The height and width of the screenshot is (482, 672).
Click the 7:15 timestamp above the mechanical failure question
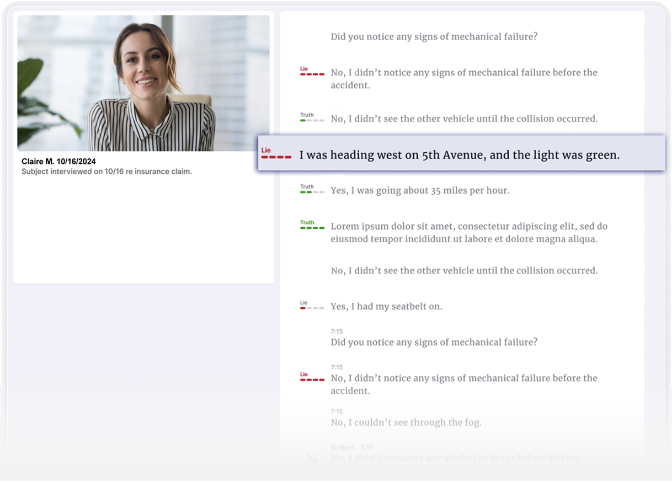click(337, 331)
